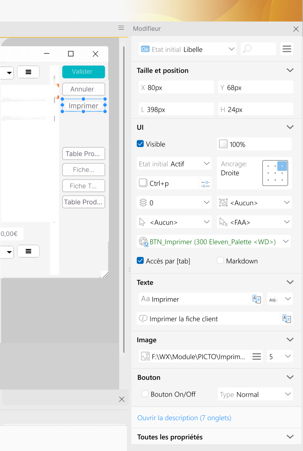303x451 pixels.
Task: Click the translate icon beside Imprimer text
Action: pos(256,299)
